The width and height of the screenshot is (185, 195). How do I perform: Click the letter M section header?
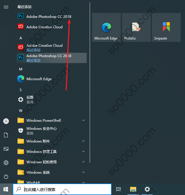coord(21,69)
